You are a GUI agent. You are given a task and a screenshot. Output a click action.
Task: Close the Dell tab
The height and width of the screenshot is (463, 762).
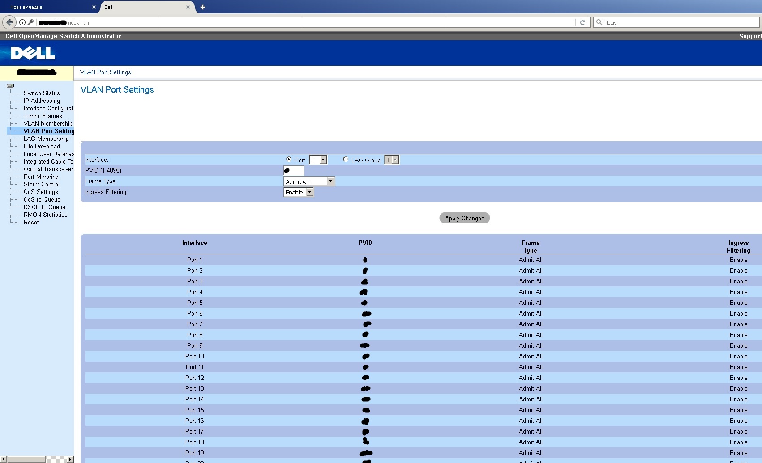pos(188,7)
